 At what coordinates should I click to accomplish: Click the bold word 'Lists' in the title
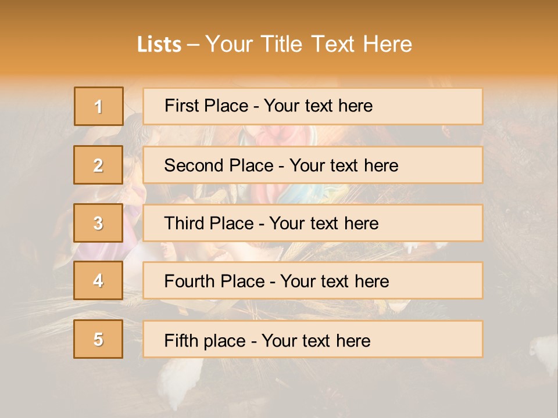point(159,45)
